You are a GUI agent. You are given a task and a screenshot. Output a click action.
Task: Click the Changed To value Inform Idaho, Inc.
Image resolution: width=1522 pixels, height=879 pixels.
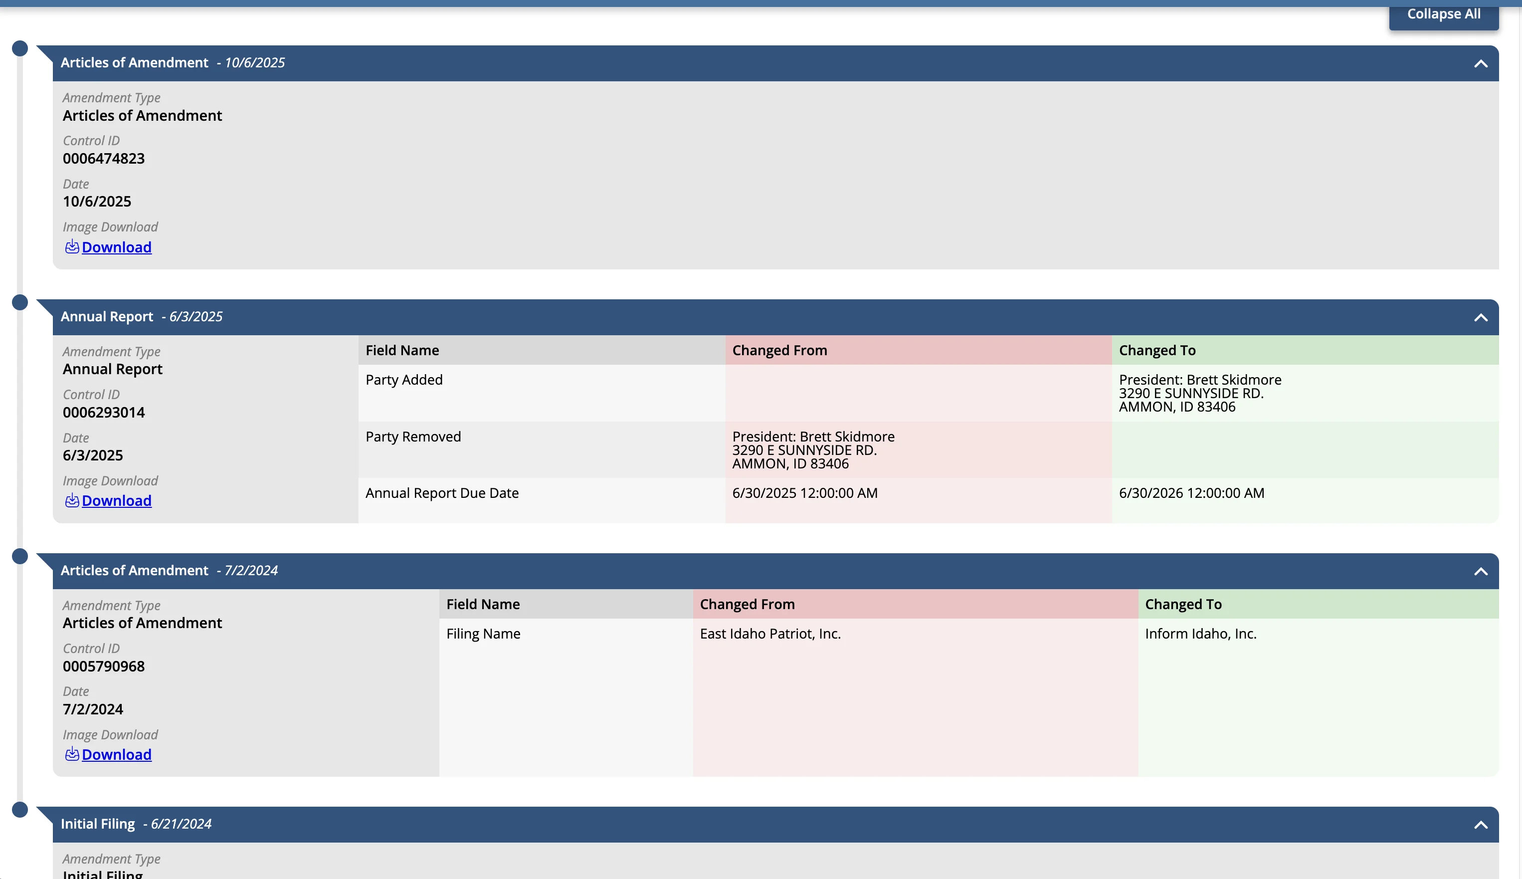point(1201,633)
